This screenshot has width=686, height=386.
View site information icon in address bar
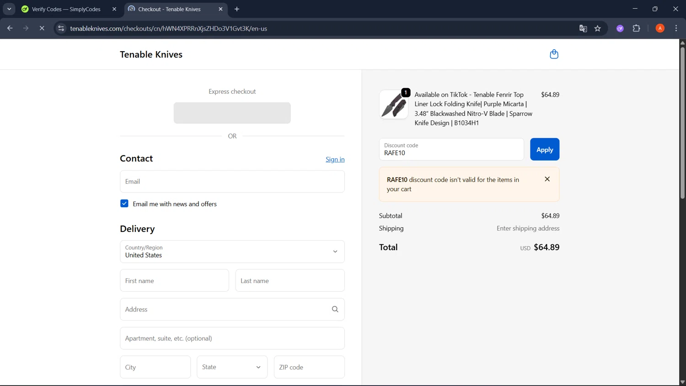(61, 28)
